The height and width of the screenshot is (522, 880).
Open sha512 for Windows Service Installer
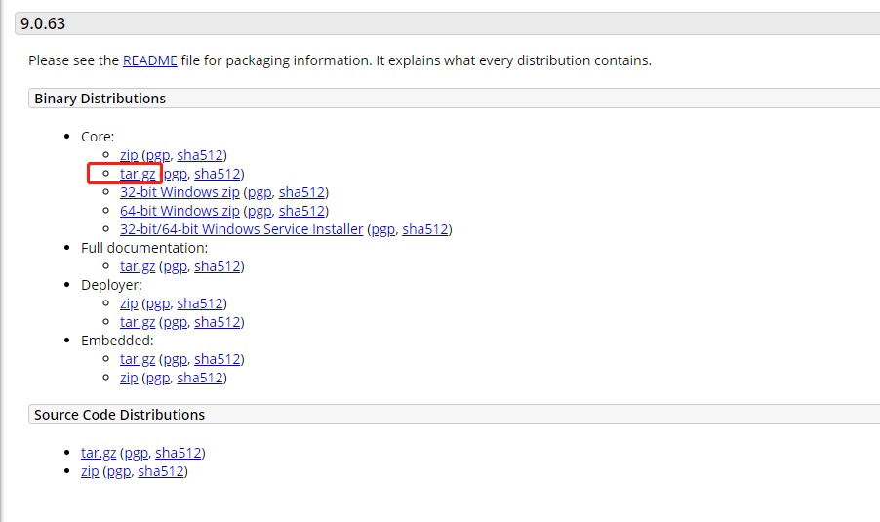click(x=425, y=229)
